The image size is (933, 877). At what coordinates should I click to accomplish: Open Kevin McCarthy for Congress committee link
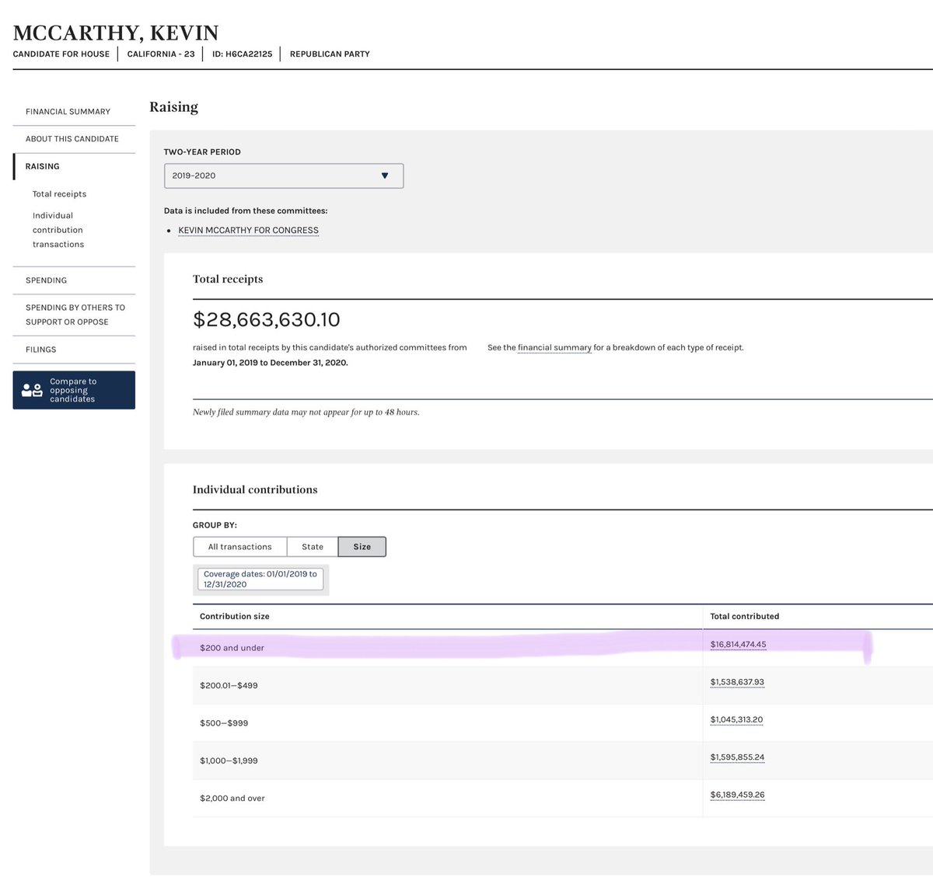248,231
